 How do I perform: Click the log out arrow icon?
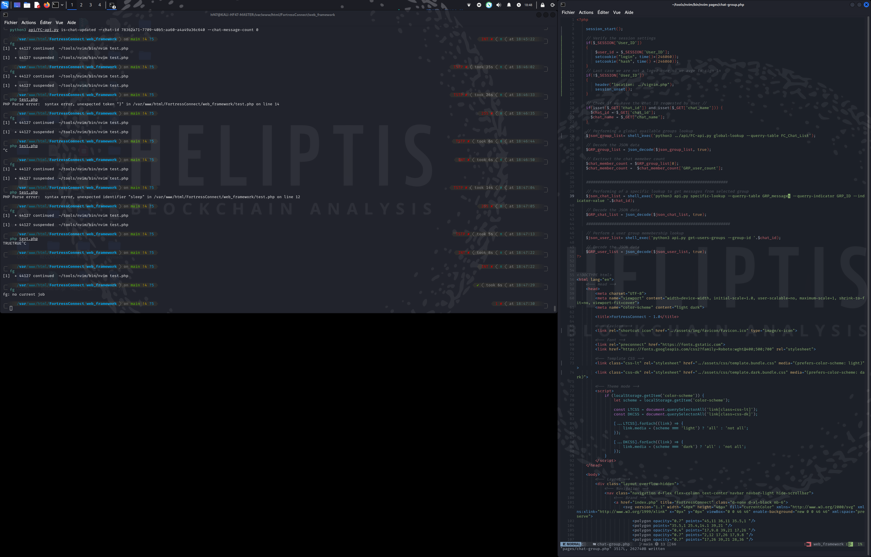coord(553,5)
